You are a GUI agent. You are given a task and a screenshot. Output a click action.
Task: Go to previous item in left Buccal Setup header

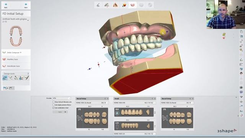point(105,99)
